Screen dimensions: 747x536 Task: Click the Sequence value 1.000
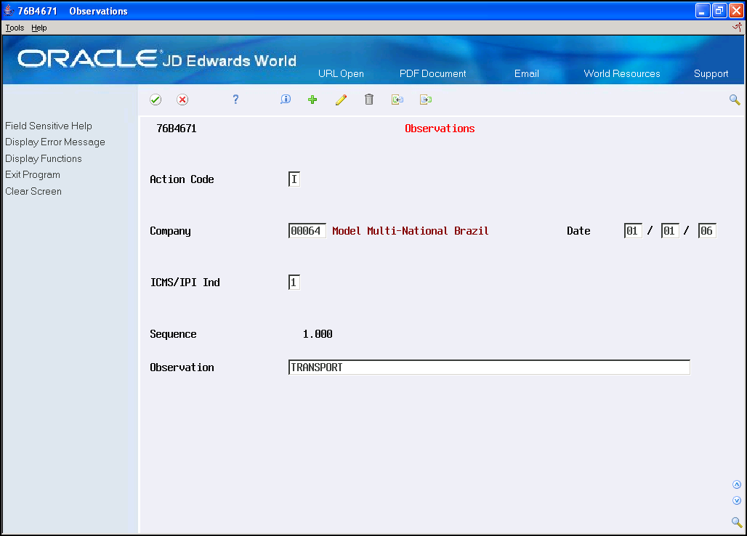coord(318,333)
